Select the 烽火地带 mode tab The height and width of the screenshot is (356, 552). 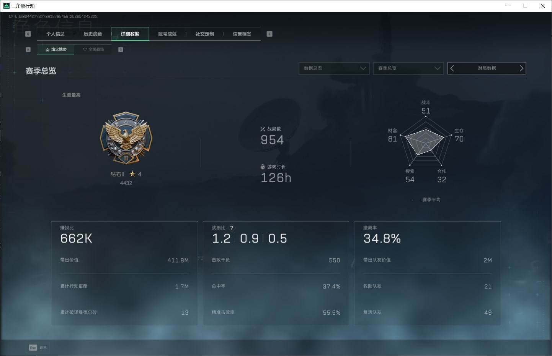tap(56, 50)
